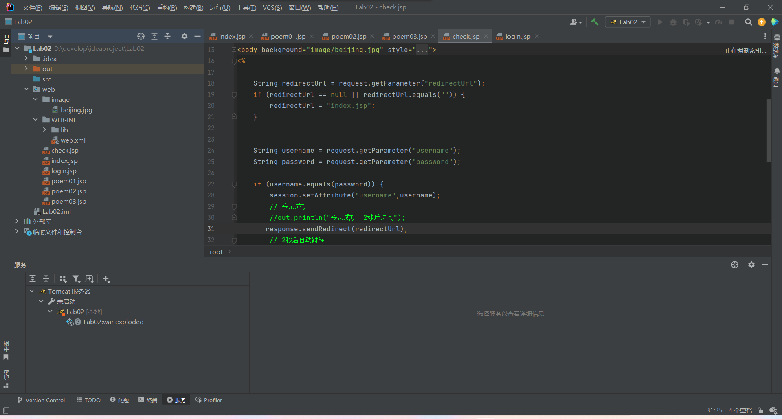The height and width of the screenshot is (419, 782).
Task: Click Group By icon in Services toolbar
Action: (63, 279)
